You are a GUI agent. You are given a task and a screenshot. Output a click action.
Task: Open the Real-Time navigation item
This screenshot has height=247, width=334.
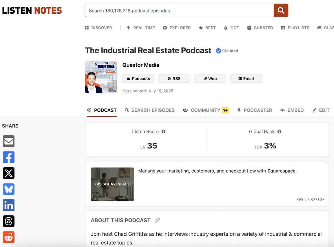click(x=141, y=28)
